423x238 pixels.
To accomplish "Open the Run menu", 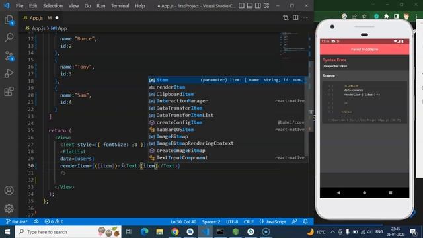I will click(x=101, y=6).
